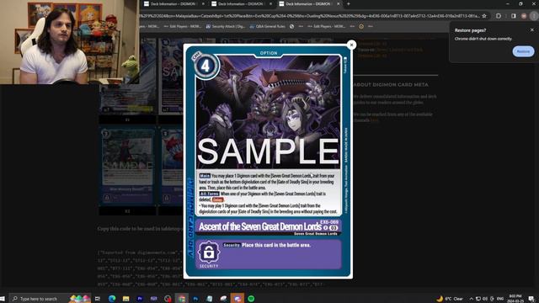Close the second Deck Information tab
This screenshot has height=303, width=539.
[x=270, y=4]
